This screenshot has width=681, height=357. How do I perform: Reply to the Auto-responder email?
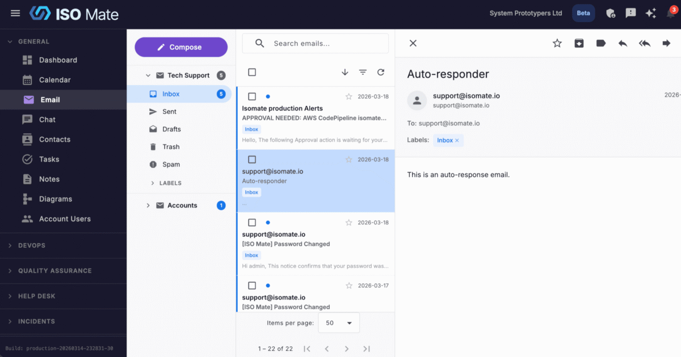pos(623,42)
